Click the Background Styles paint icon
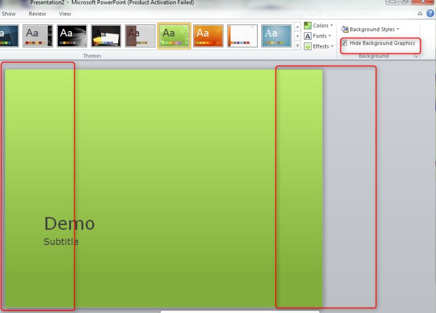436x313 pixels. pyautogui.click(x=344, y=29)
